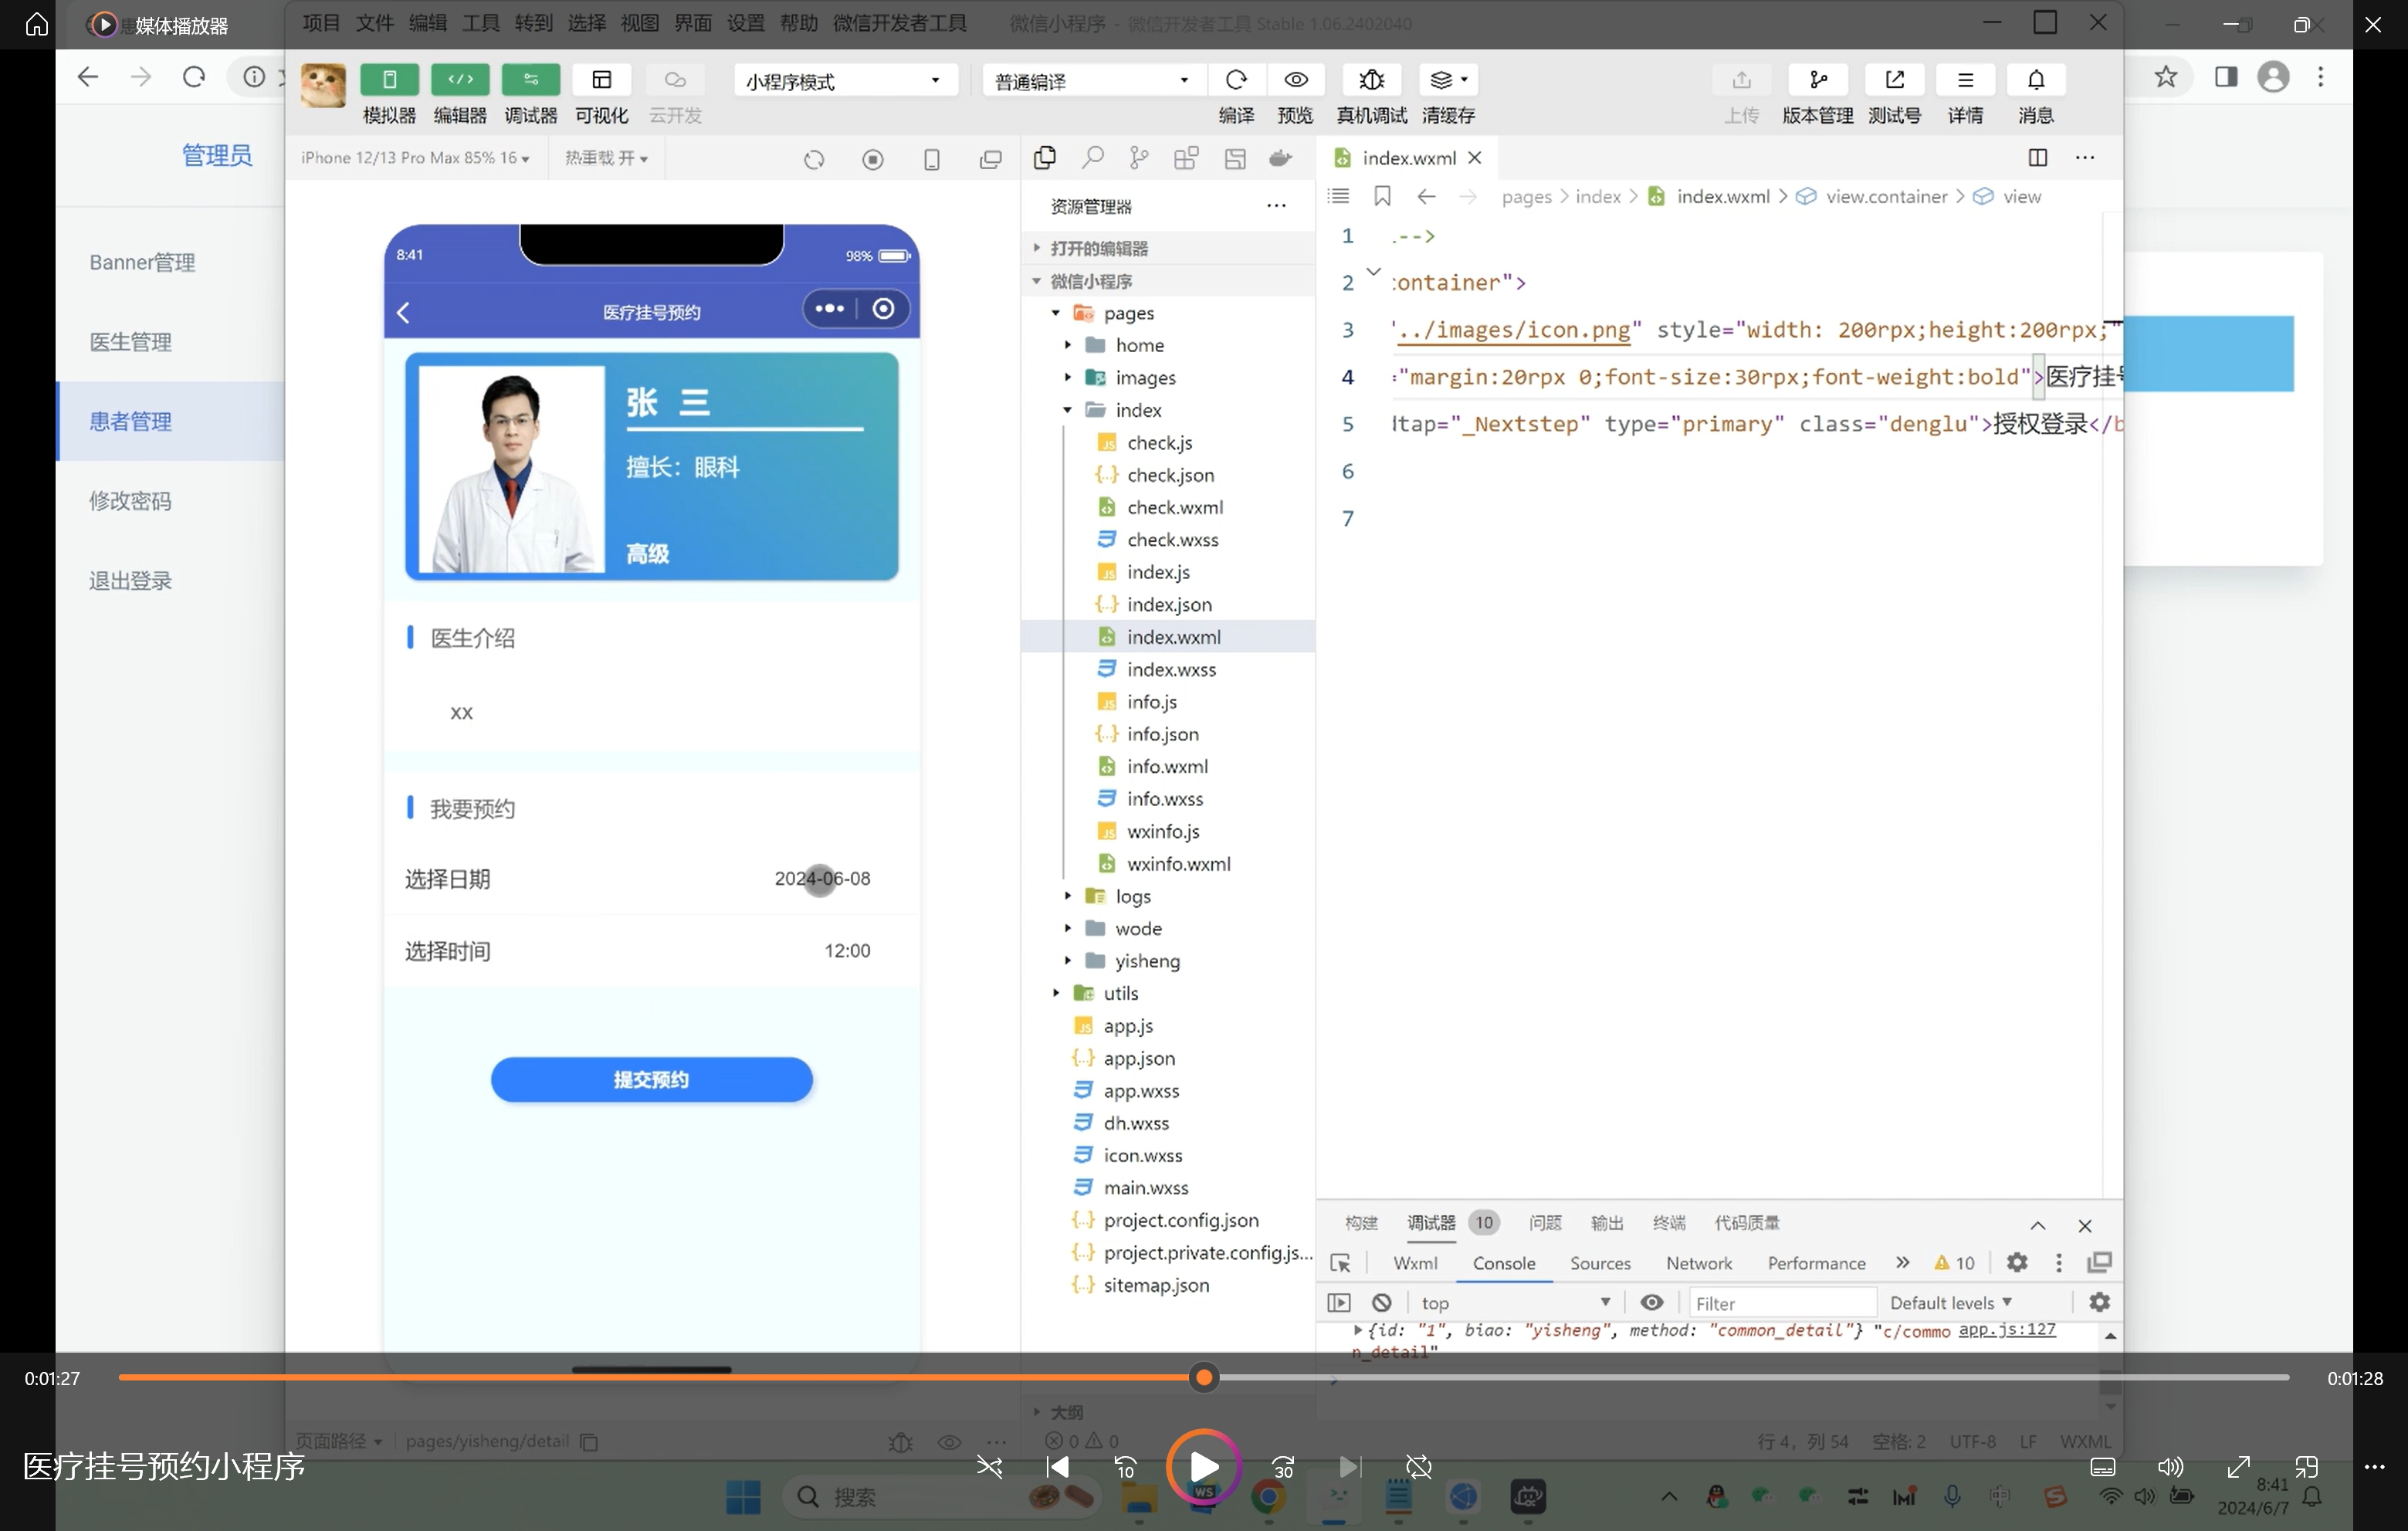Open the 小程序模式 mode dropdown
2408x1531 pixels.
(x=845, y=81)
